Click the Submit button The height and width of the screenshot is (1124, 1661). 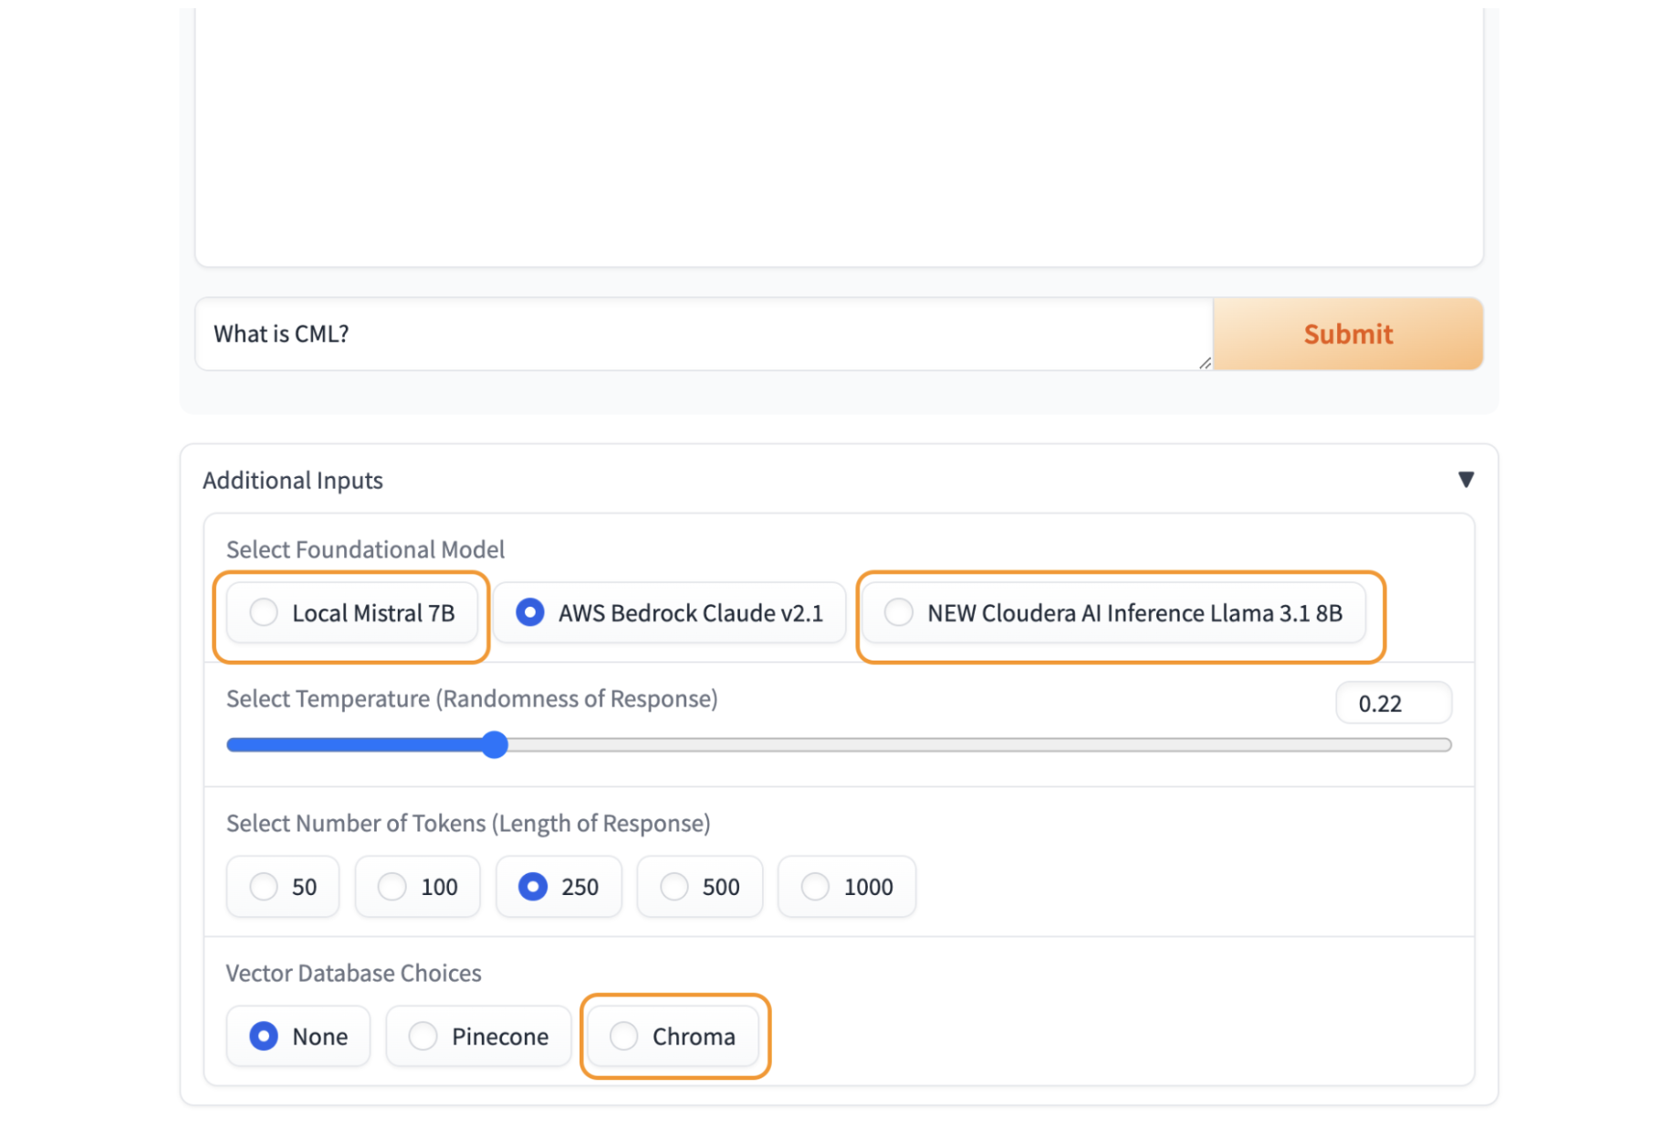1348,334
